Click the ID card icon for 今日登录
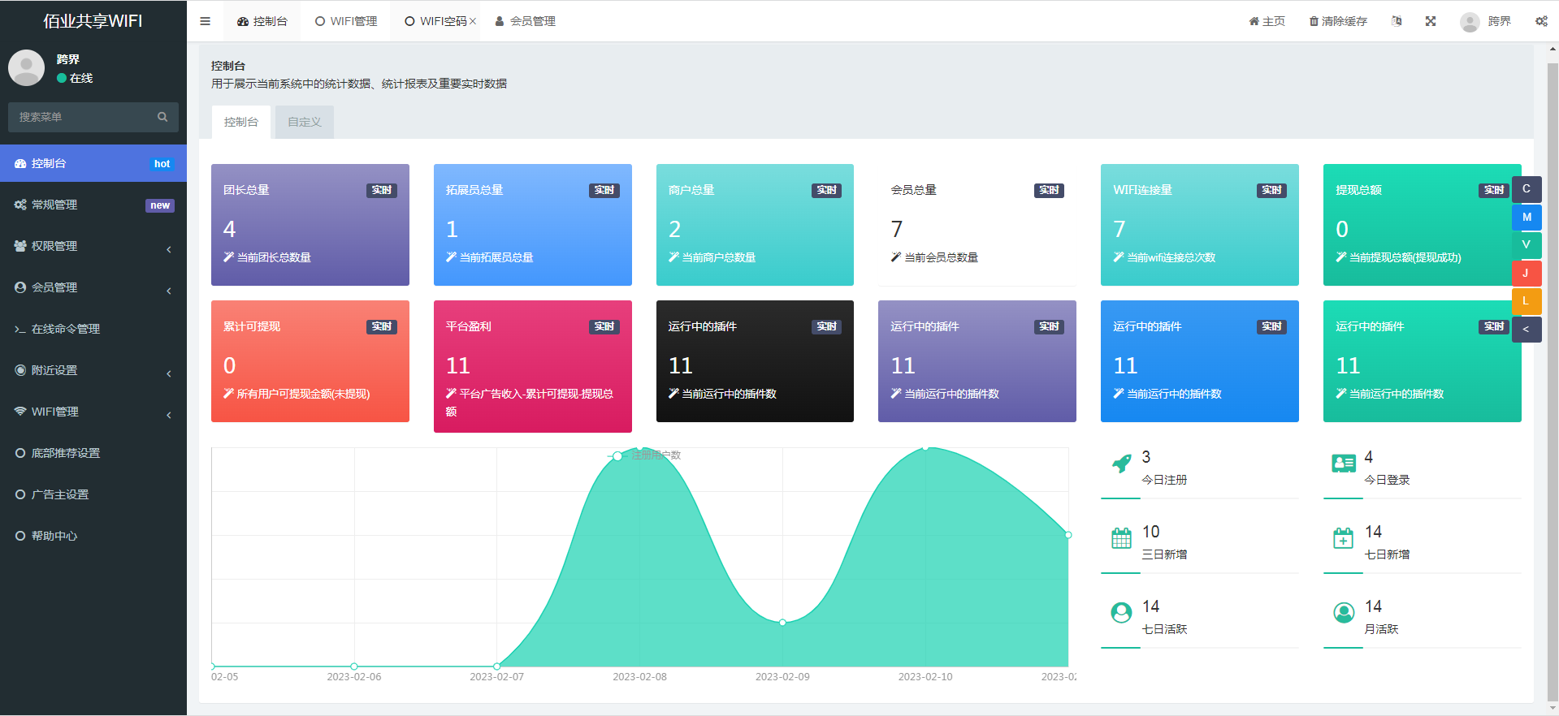This screenshot has width=1559, height=716. pyautogui.click(x=1344, y=464)
